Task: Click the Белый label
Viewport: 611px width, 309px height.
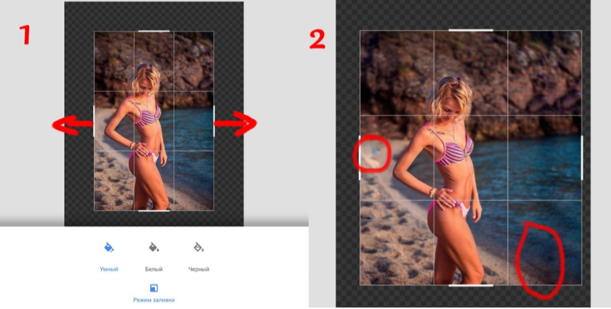Action: pos(154,269)
